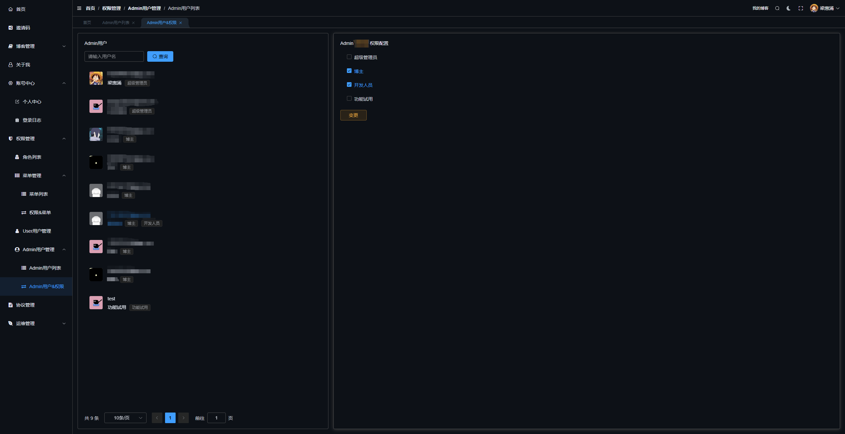This screenshot has width=845, height=434.
Task: Click the 变更 button
Action: [x=353, y=115]
